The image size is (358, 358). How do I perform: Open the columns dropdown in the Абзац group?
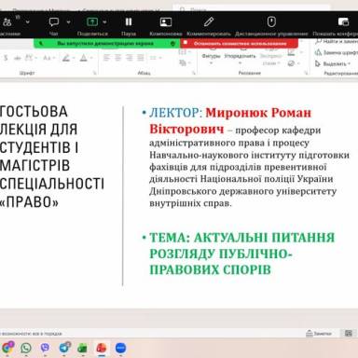pyautogui.click(x=156, y=58)
